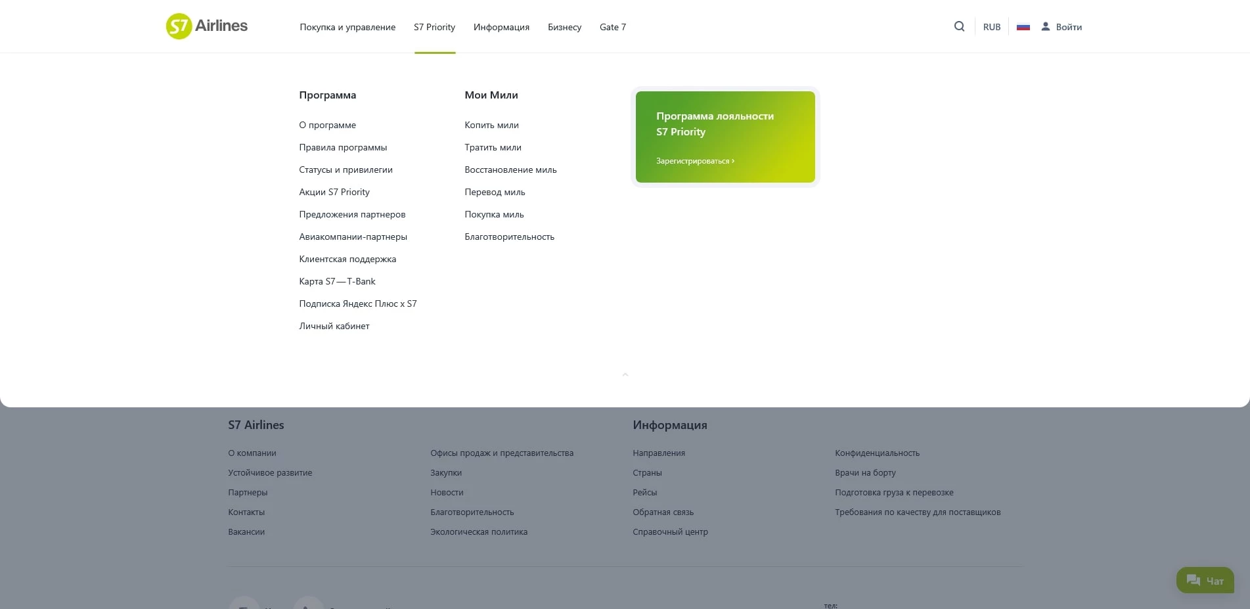Click the S7 Airlines logo
The width and height of the screenshot is (1250, 609).
[x=206, y=26]
